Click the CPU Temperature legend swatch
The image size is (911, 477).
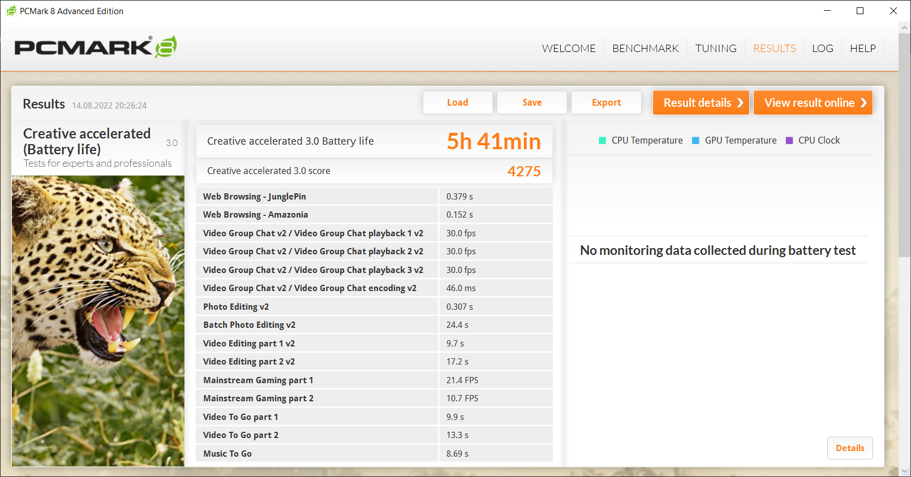point(602,141)
